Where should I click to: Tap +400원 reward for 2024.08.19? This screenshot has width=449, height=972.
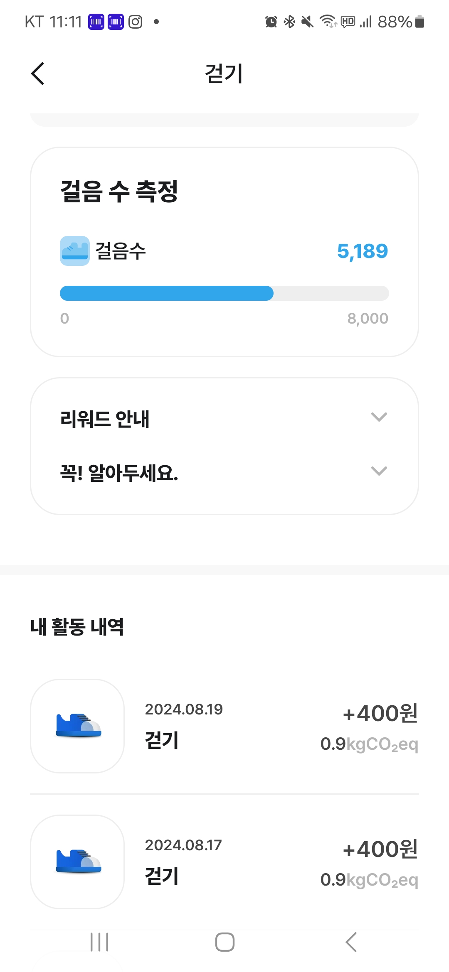[x=380, y=714]
